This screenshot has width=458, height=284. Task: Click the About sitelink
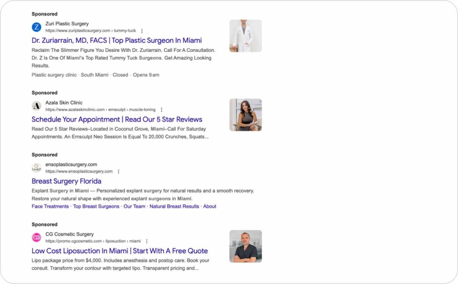(209, 207)
